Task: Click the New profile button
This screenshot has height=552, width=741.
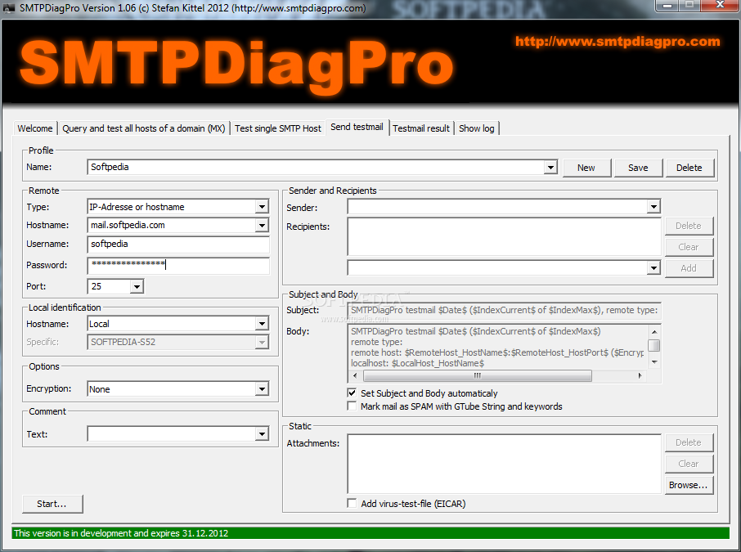Action: 586,168
